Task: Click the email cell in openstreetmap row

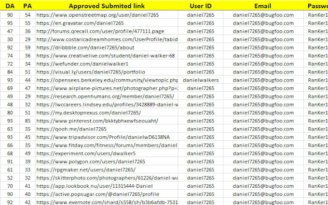Action: [263, 15]
